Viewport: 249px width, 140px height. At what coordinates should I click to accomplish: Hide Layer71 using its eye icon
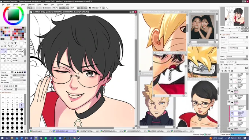click(x=232, y=118)
